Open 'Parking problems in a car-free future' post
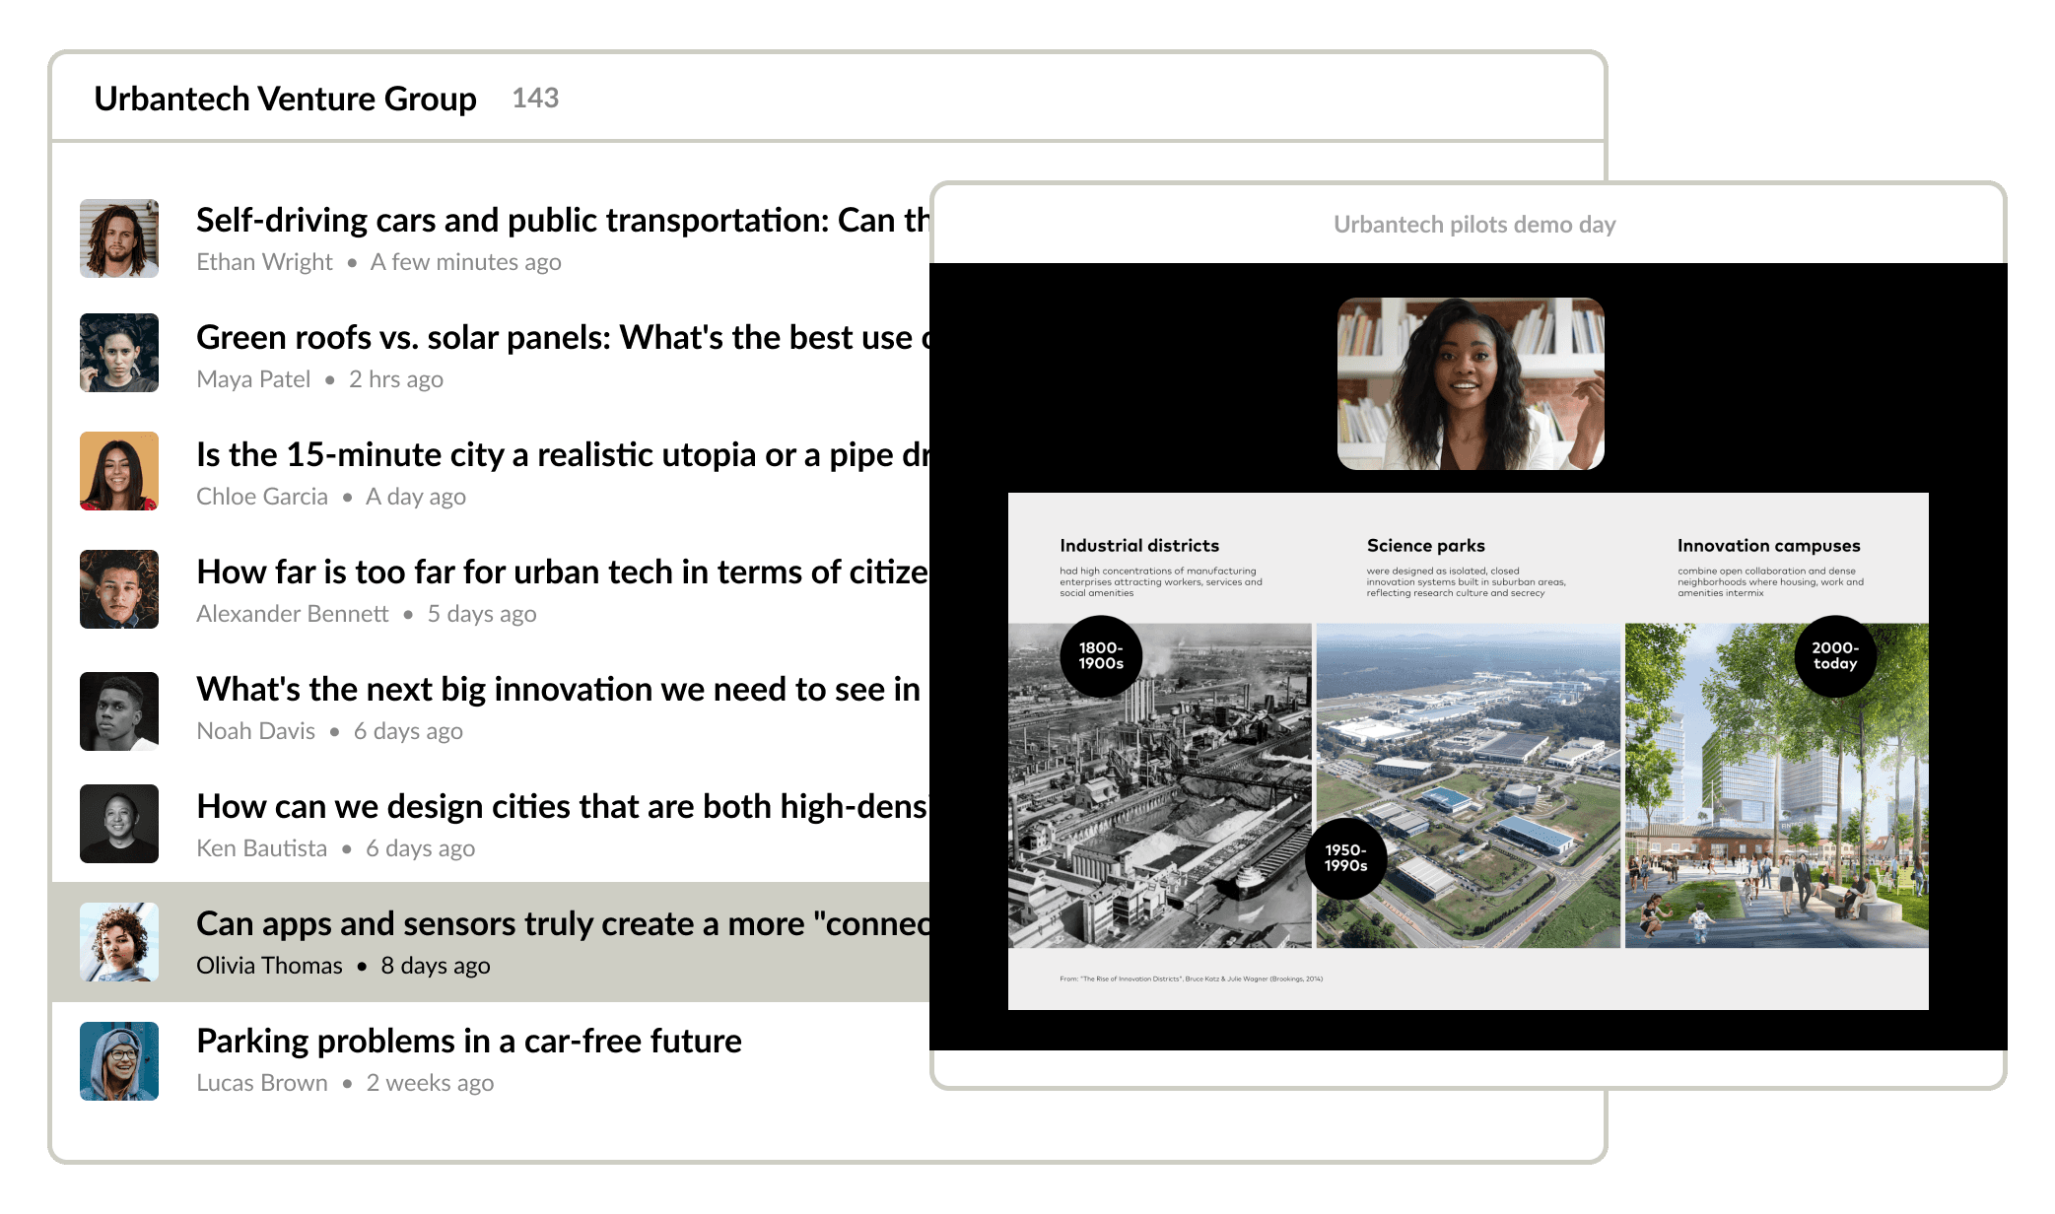The width and height of the screenshot is (2055, 1214). [468, 1041]
